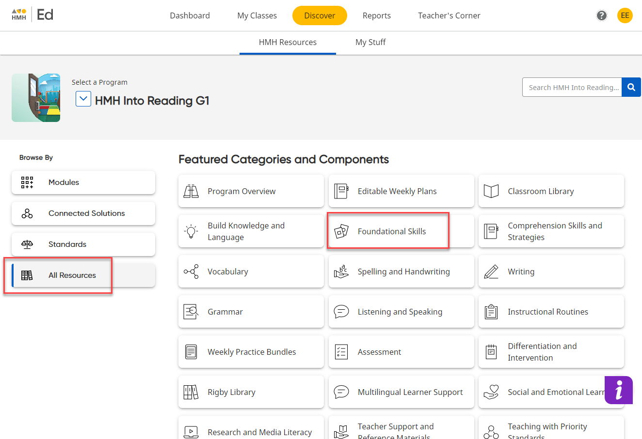
Task: Select the Standards balance scale icon
Action: (x=27, y=244)
